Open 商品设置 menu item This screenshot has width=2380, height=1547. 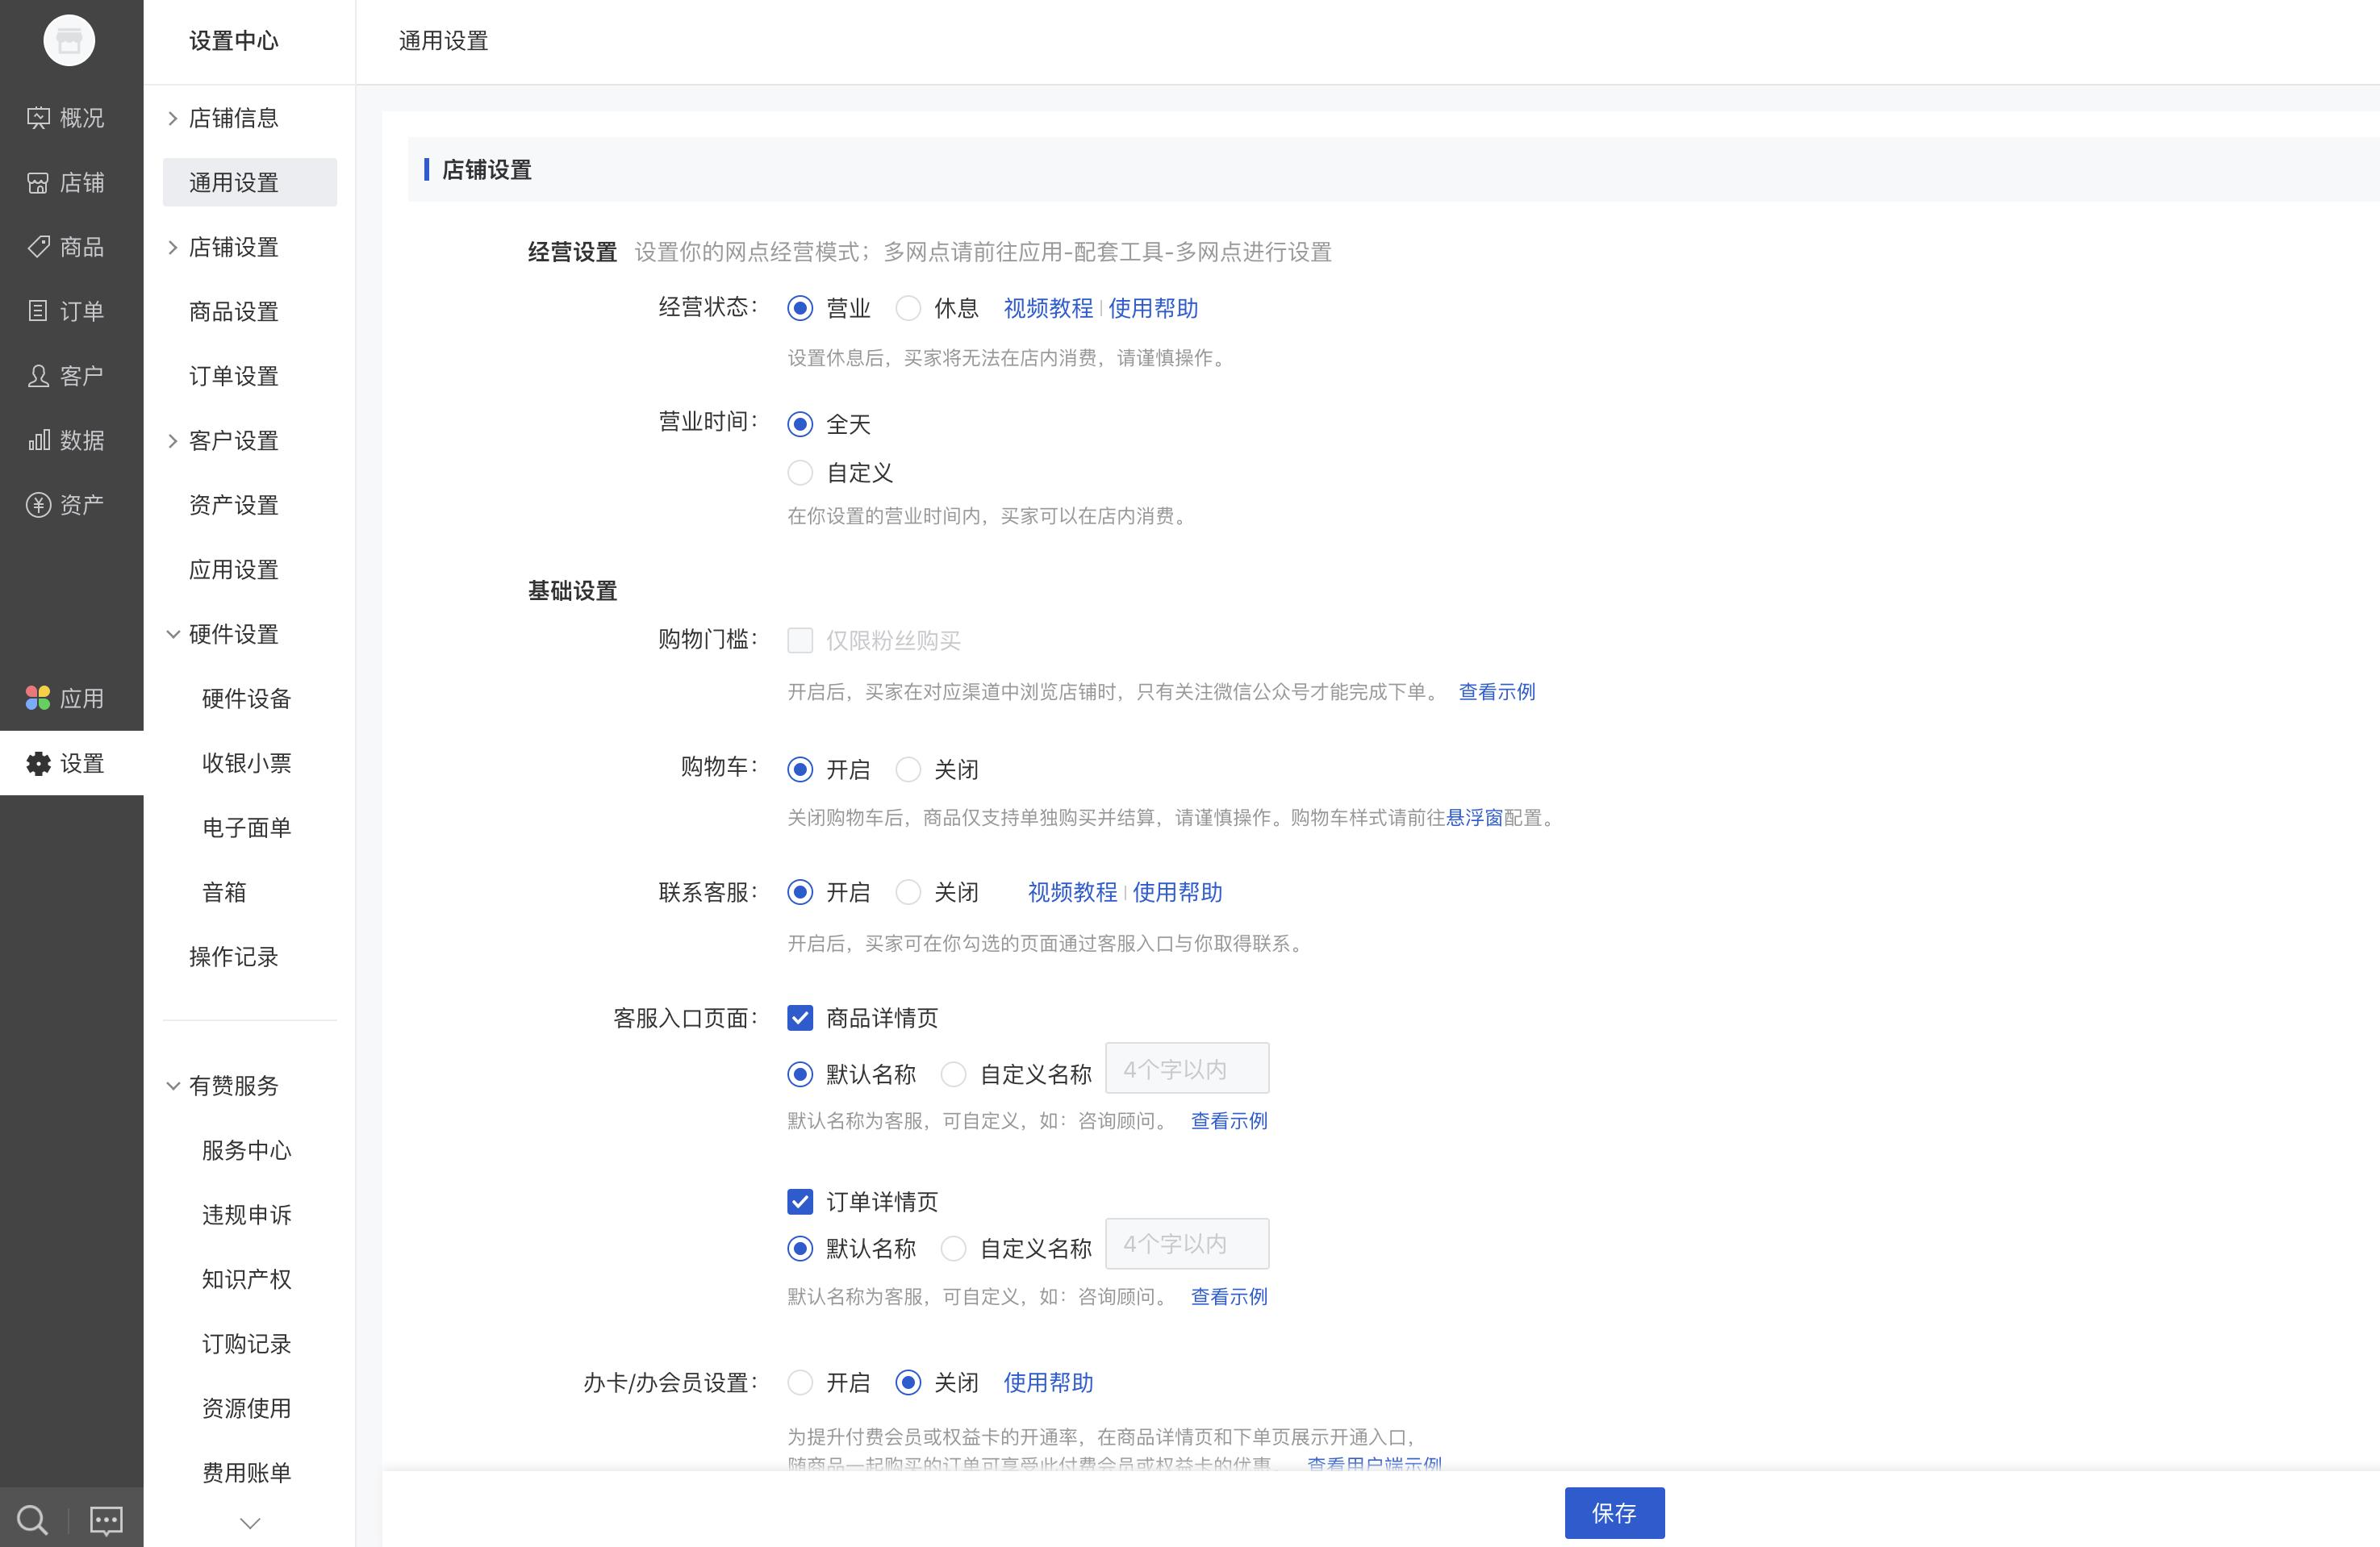[233, 312]
